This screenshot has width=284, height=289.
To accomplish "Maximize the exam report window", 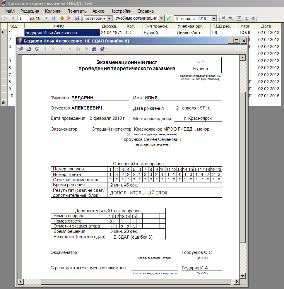I will tap(237, 41).
